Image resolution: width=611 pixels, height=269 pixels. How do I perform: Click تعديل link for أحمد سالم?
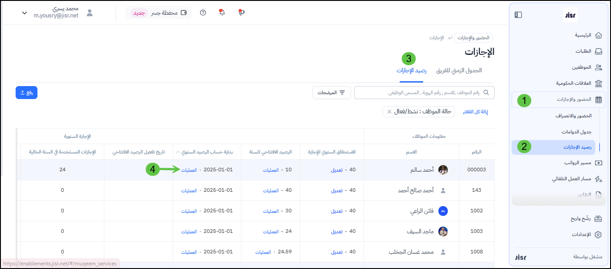click(x=336, y=170)
